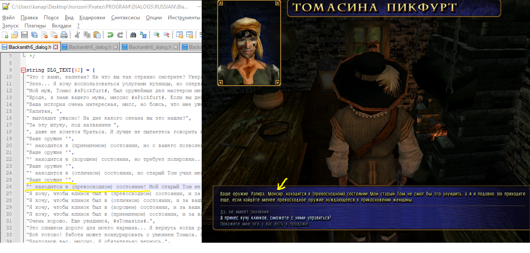Click code line starting 'Мой муж, Томас'
Image resolution: width=530 pixels, height=253 pixels.
tap(113, 90)
